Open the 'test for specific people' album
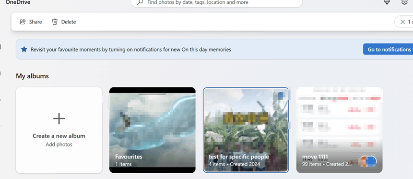The image size is (413, 179). click(x=246, y=130)
